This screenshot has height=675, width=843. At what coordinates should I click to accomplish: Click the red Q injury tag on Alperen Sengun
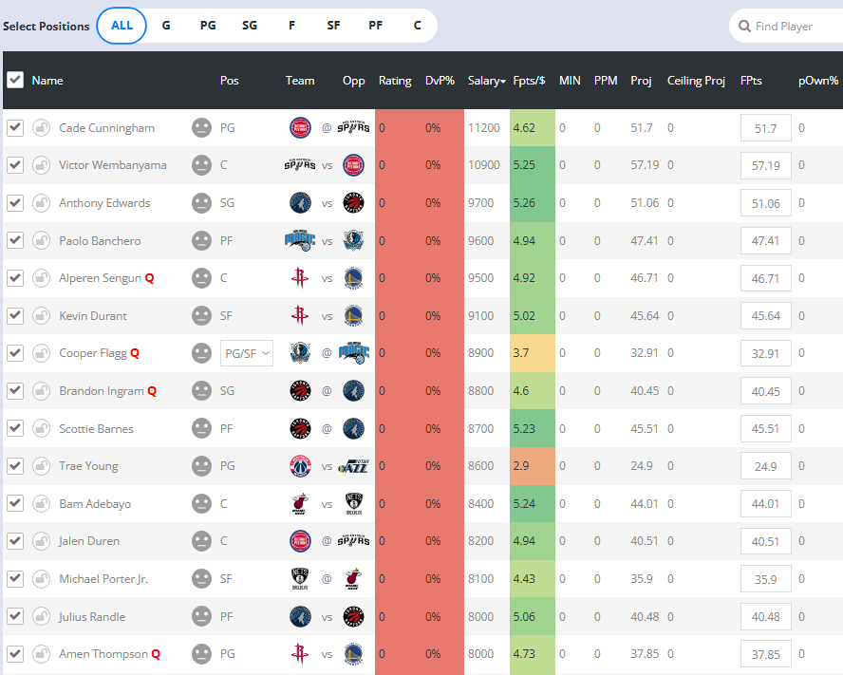coord(149,279)
